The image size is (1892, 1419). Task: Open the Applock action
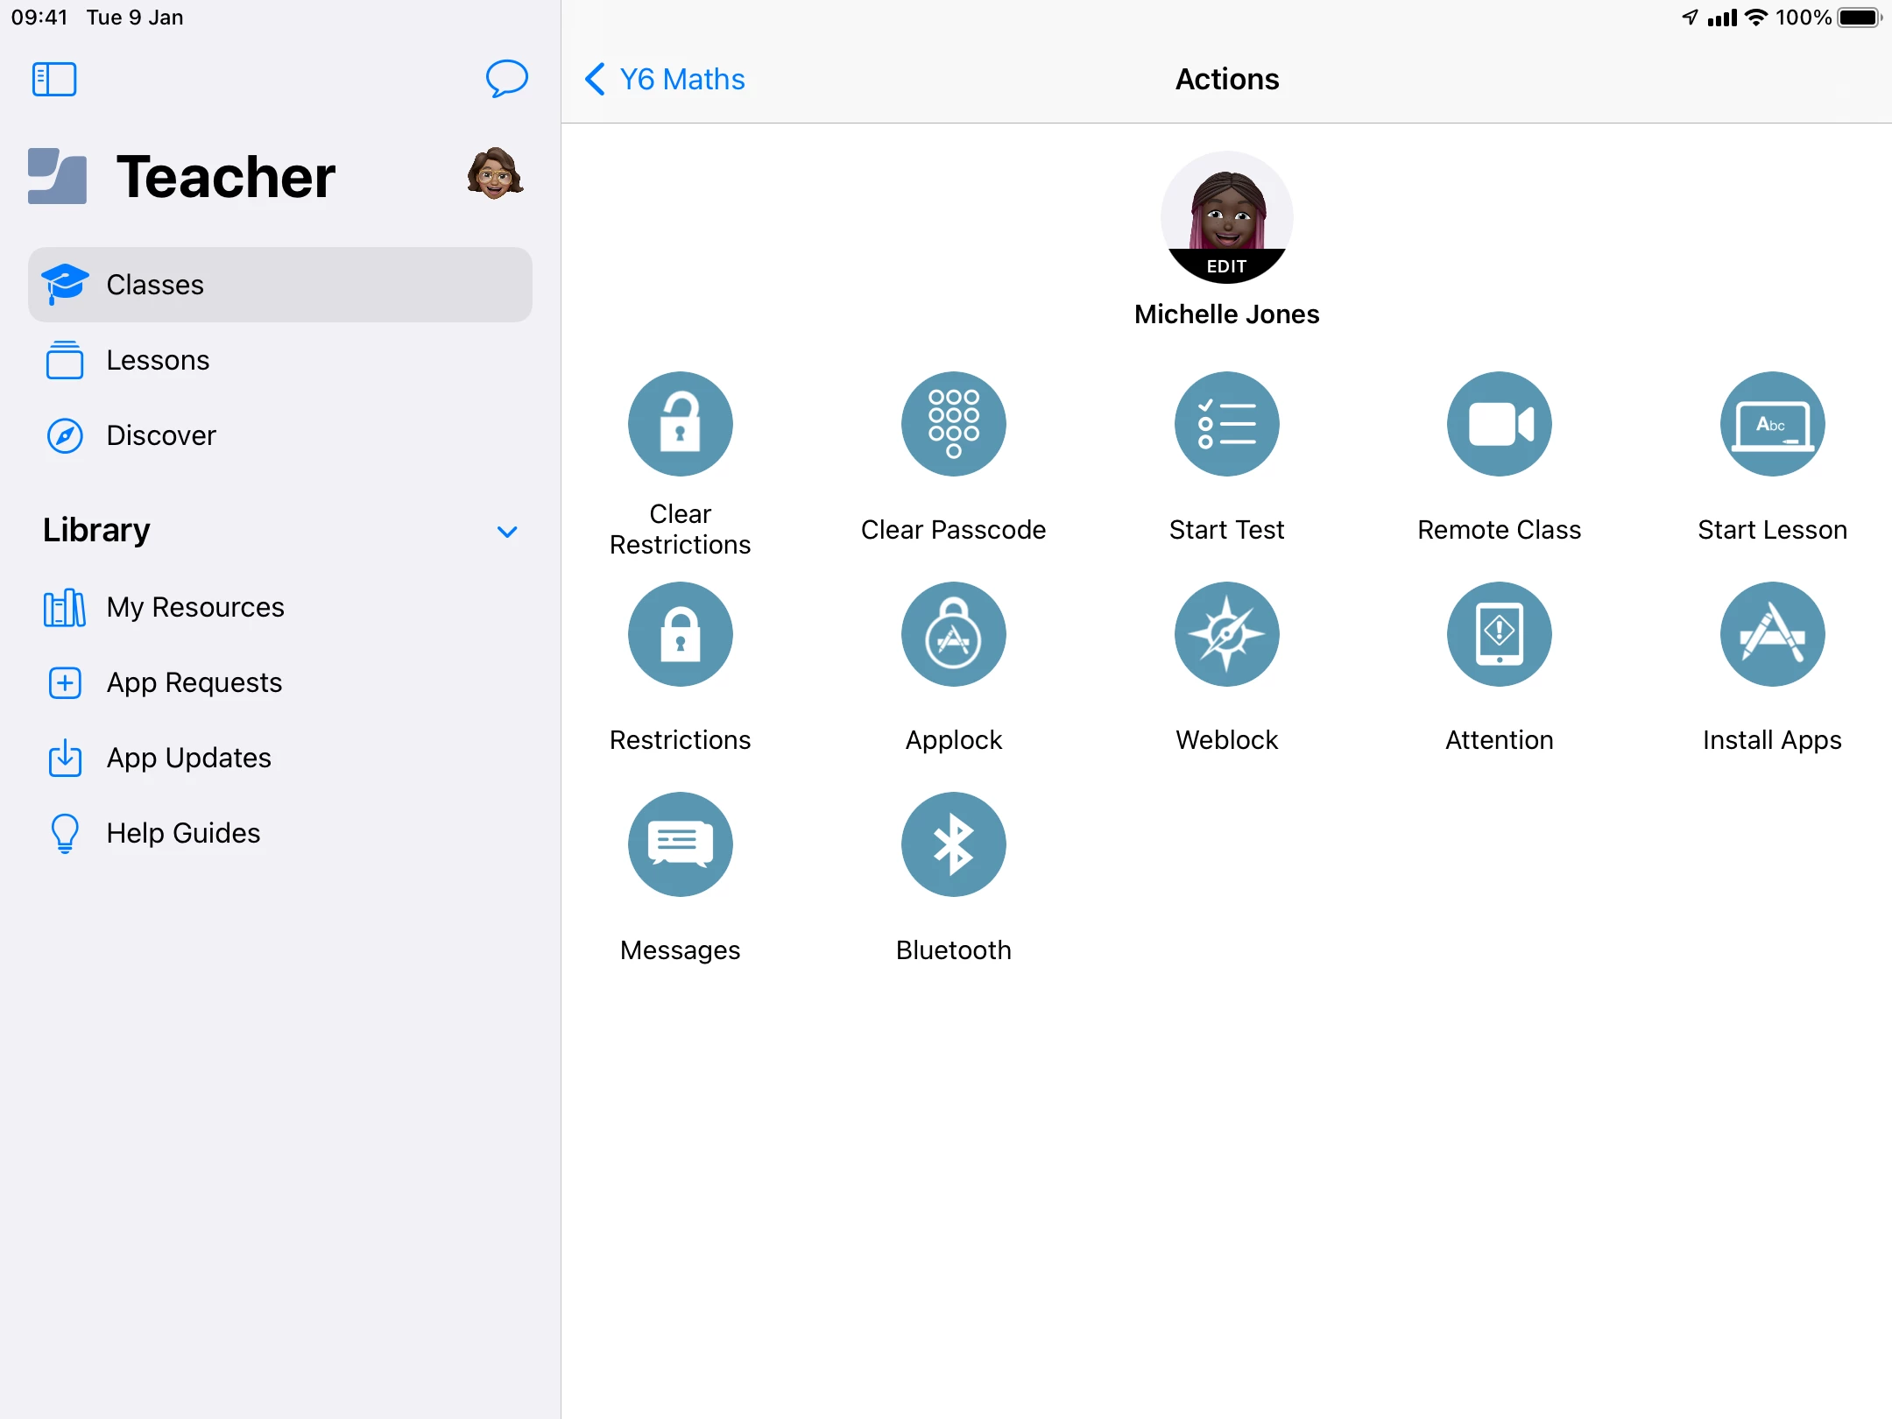[x=953, y=634]
